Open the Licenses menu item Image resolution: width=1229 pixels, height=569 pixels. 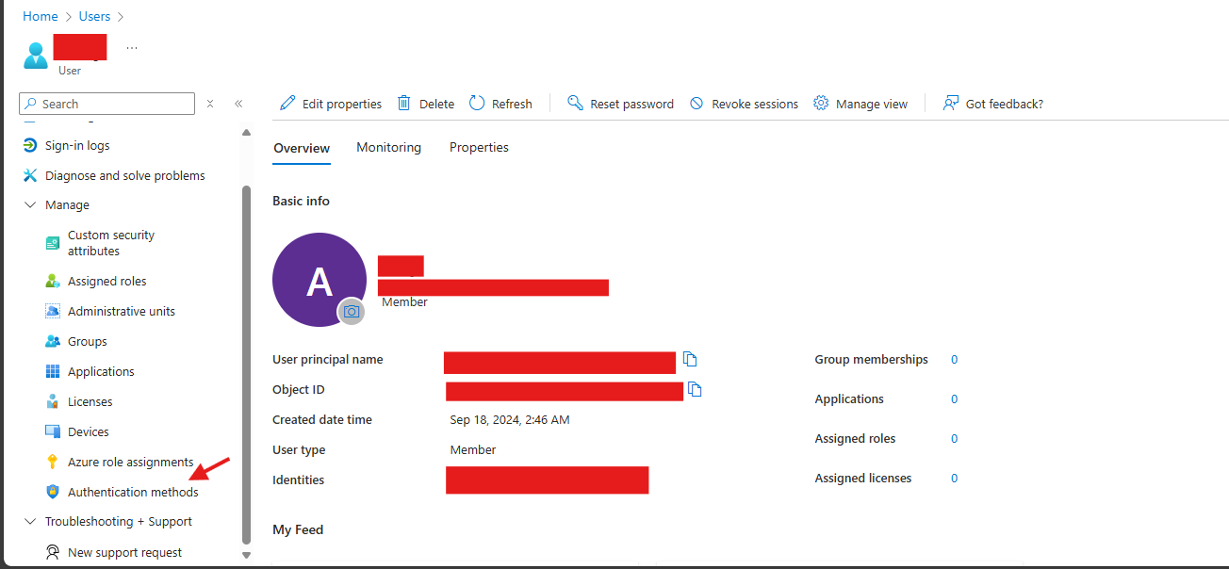[90, 401]
